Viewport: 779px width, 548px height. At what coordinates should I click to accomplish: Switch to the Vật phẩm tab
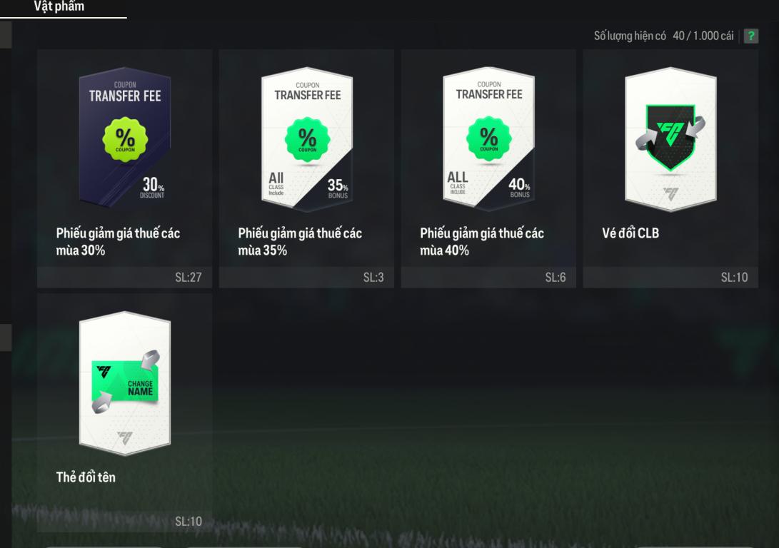click(x=59, y=7)
